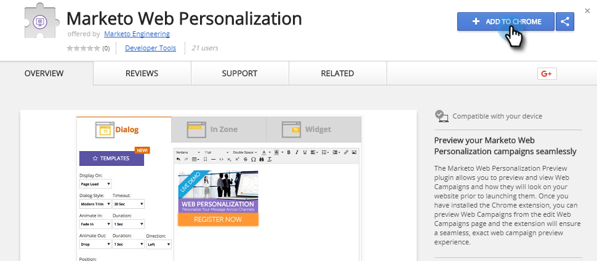Open the Support tab
The width and height of the screenshot is (597, 261).
pos(240,73)
